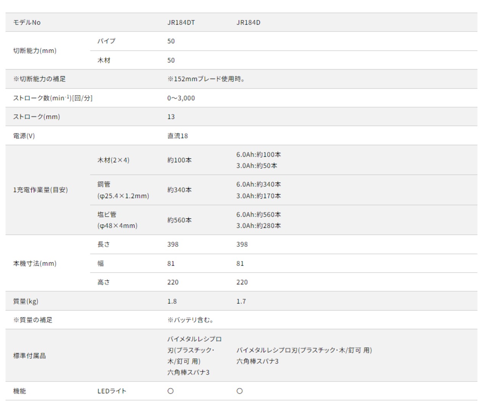Click the ※バッテリ含む note text
488x412 pixels.
tap(190, 320)
